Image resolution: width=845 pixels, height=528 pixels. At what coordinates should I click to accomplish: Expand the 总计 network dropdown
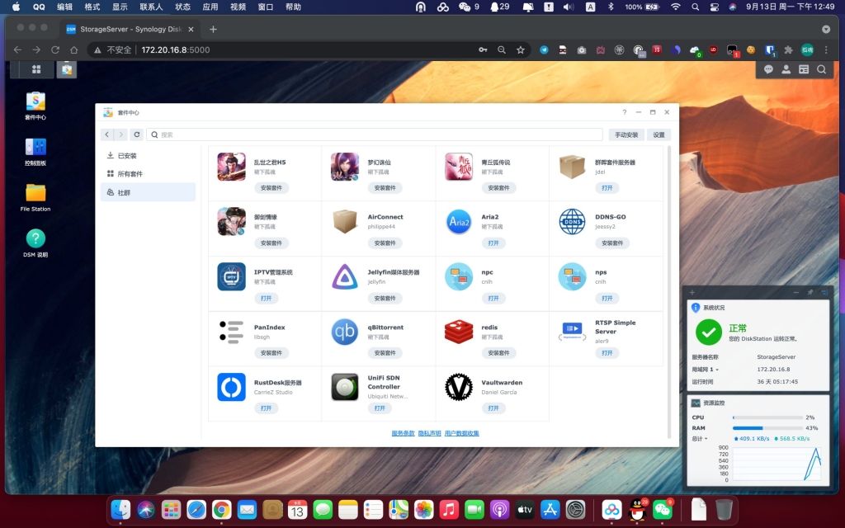[700, 439]
